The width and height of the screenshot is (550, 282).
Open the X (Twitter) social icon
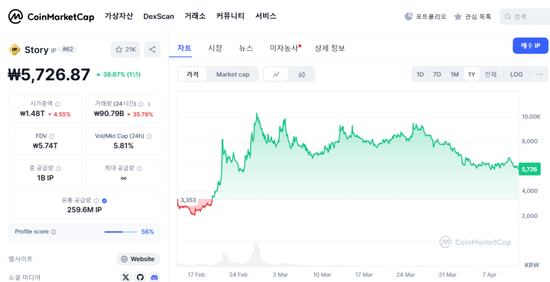pos(126,277)
